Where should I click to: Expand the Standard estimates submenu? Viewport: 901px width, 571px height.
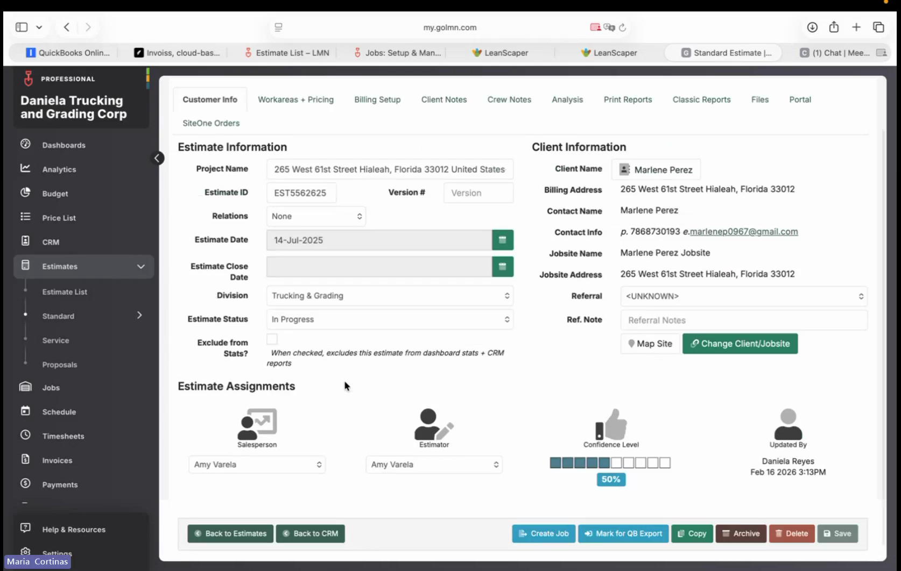(139, 315)
